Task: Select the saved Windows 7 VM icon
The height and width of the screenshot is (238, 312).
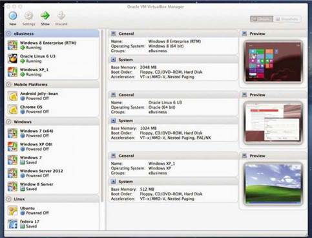Action: 12,160
